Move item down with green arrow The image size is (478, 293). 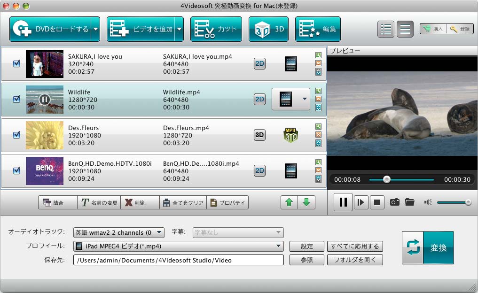pos(306,202)
